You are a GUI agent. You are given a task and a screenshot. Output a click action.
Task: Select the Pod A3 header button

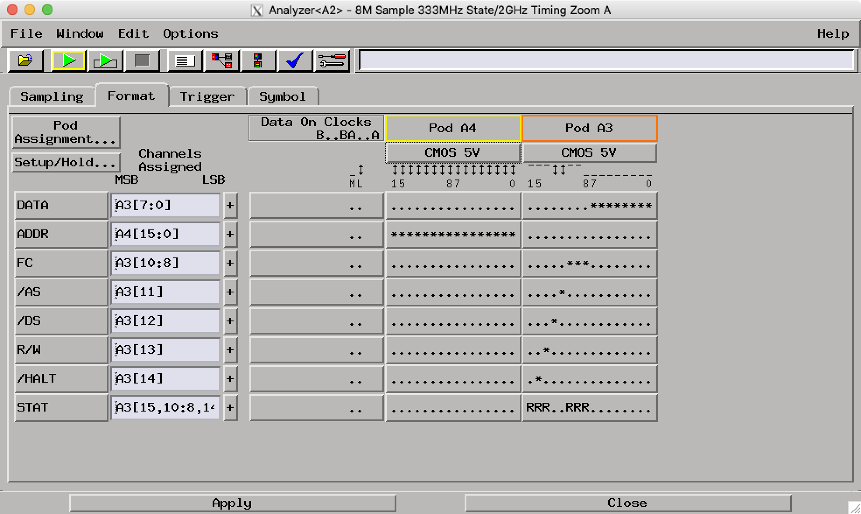[x=589, y=128]
